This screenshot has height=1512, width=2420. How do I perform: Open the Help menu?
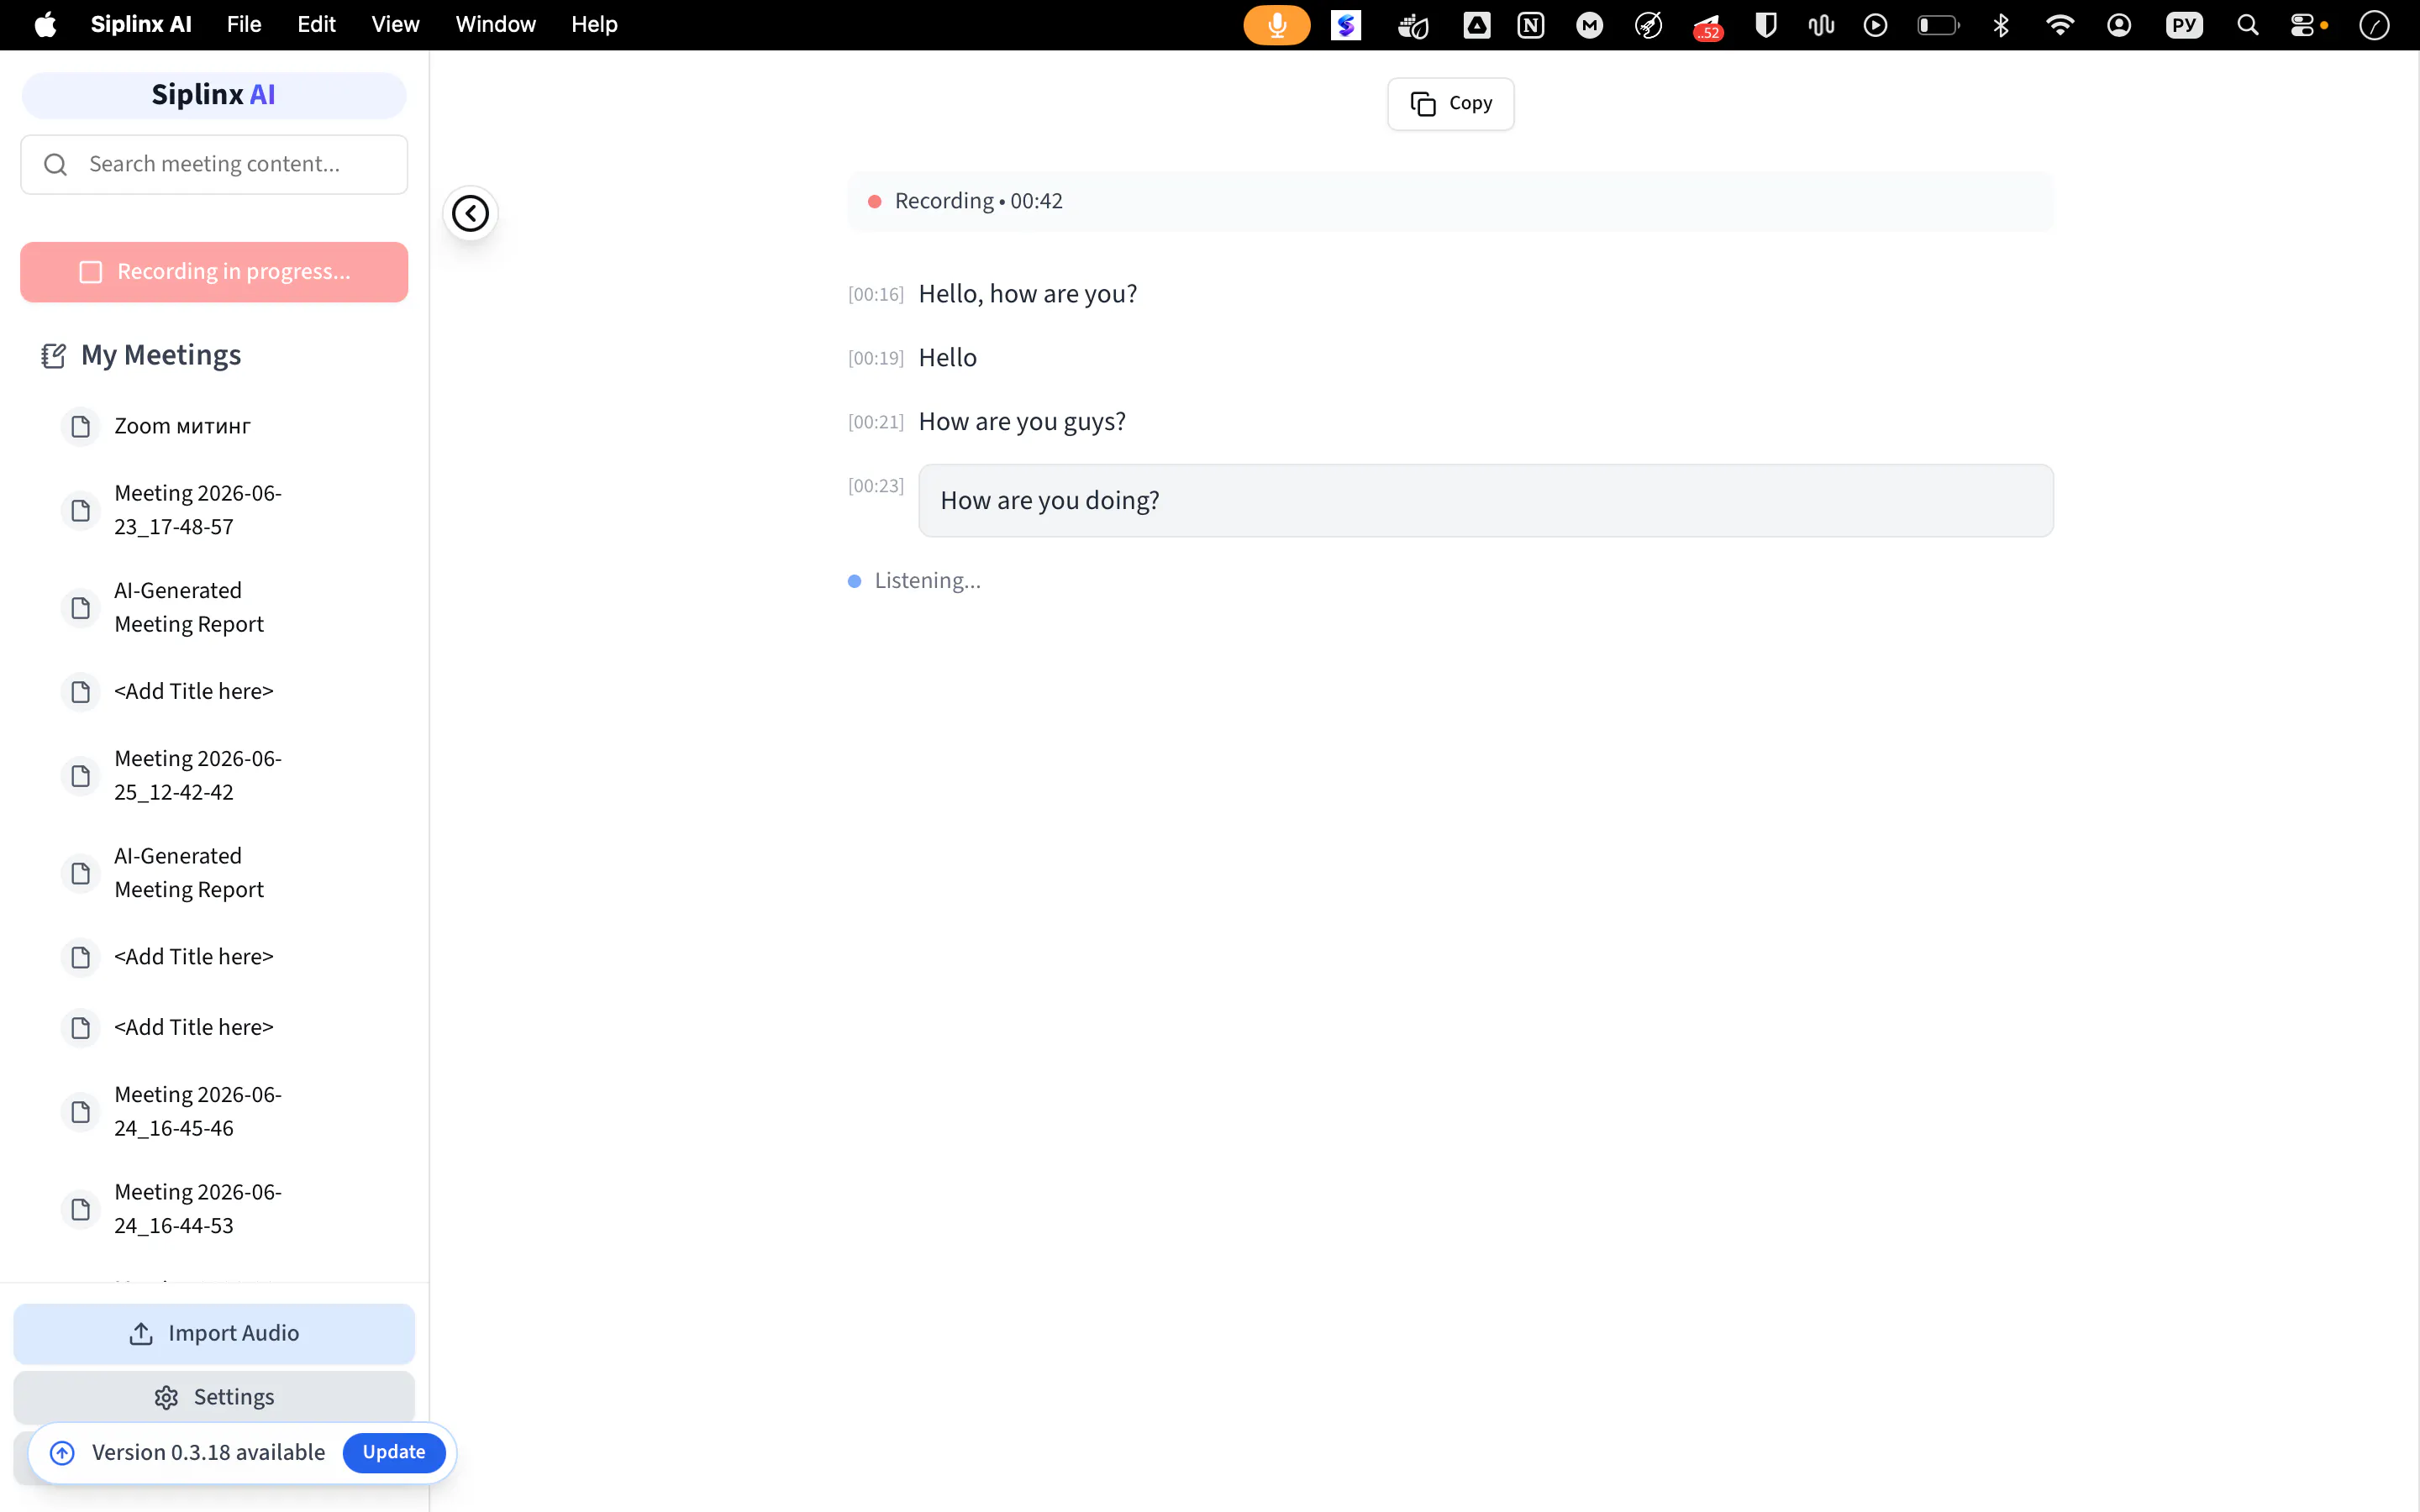[594, 24]
